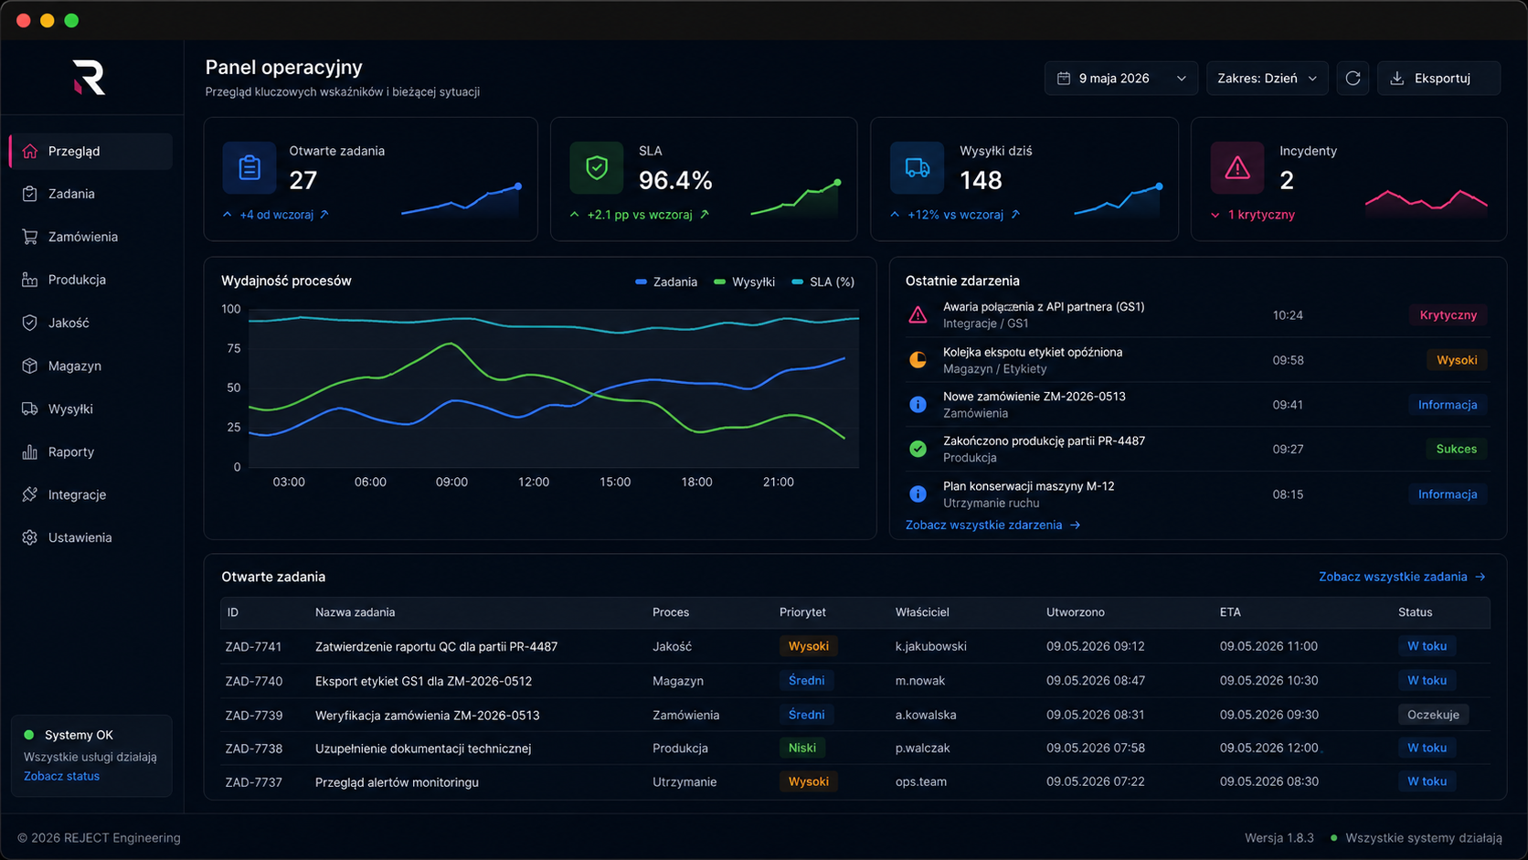Click the +2.1 pp vs wczoraj link
1528x860 pixels.
tap(639, 215)
